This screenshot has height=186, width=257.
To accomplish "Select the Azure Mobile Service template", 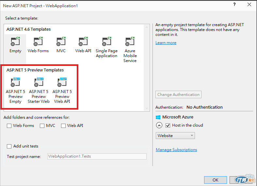I will 130,50.
